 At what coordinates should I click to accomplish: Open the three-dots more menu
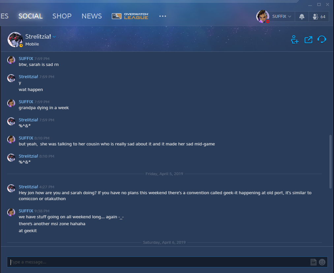163,16
